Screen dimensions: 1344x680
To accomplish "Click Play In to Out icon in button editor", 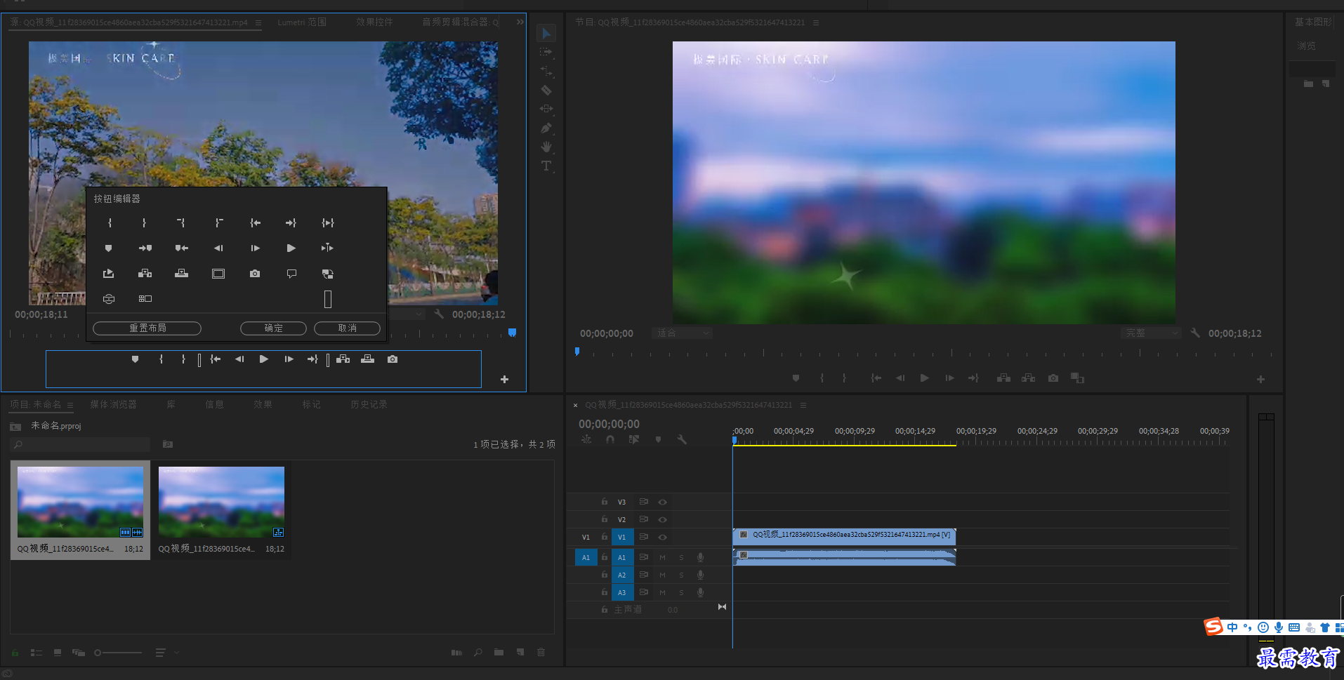I will click(327, 222).
